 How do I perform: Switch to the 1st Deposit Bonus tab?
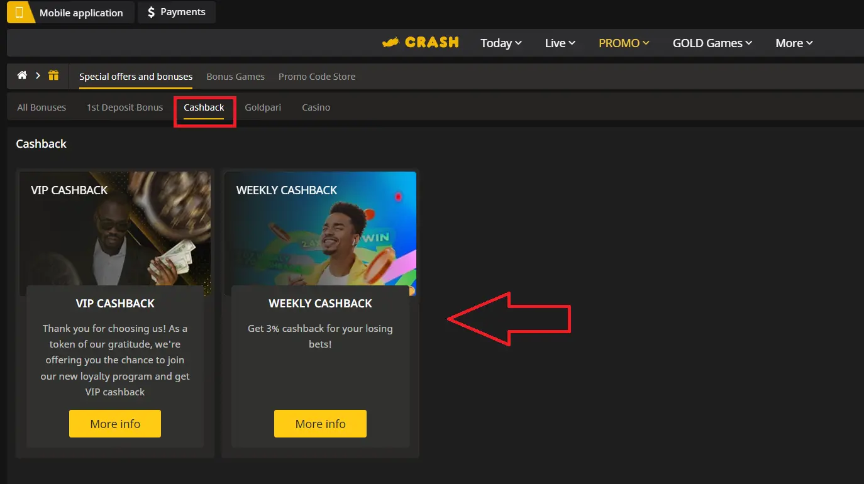(125, 107)
